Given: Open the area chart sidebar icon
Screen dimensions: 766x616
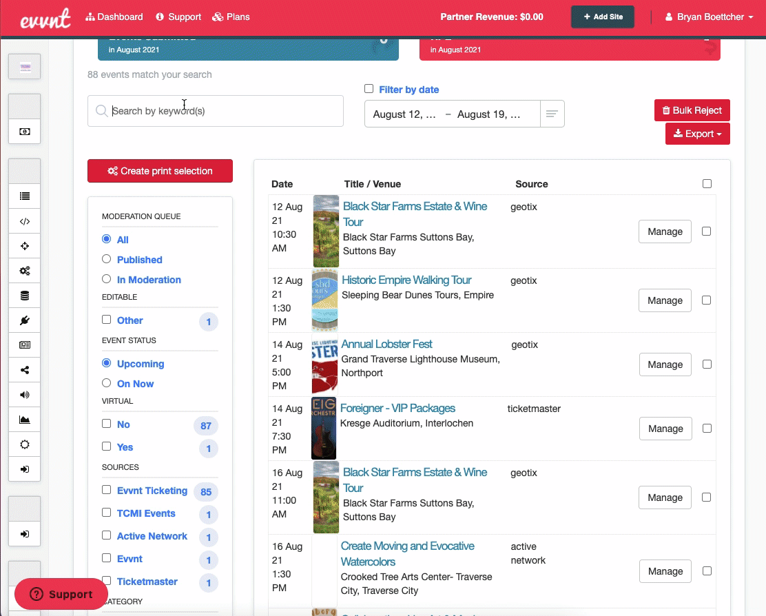Looking at the screenshot, I should [24, 420].
